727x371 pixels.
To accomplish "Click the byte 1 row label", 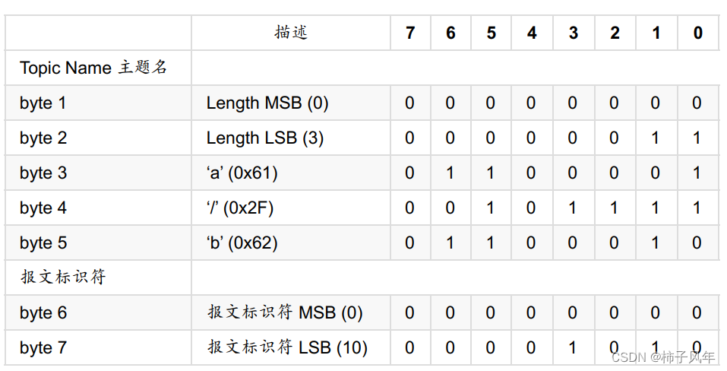I will pyautogui.click(x=43, y=103).
